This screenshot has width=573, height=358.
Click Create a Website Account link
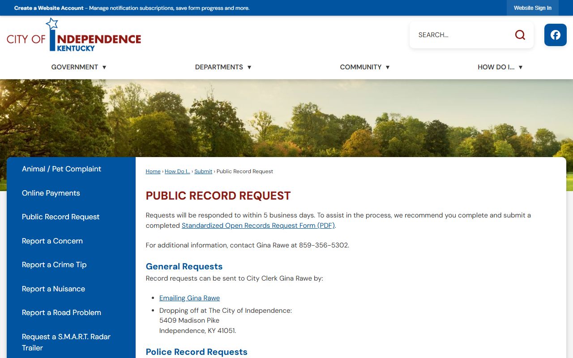[49, 8]
